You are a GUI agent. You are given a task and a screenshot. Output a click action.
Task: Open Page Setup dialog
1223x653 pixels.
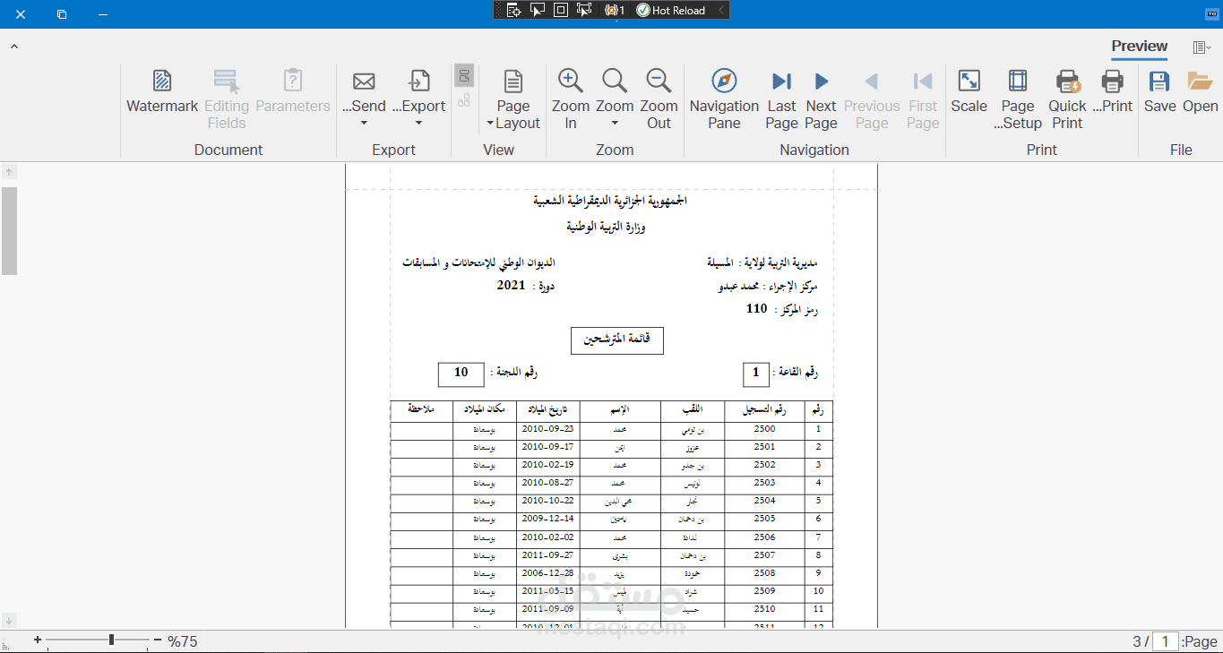coord(1018,99)
